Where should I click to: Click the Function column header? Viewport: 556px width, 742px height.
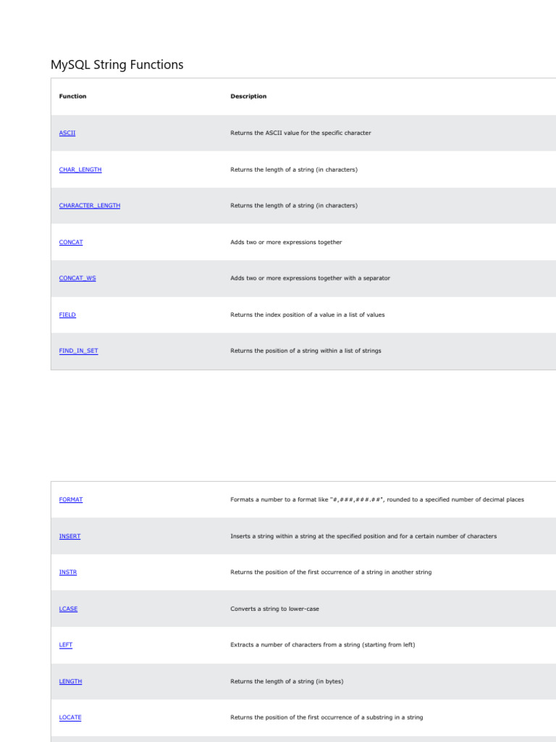point(72,96)
